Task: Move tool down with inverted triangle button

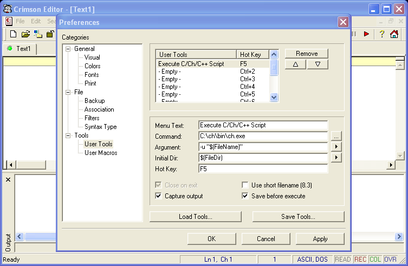Action: click(318, 64)
